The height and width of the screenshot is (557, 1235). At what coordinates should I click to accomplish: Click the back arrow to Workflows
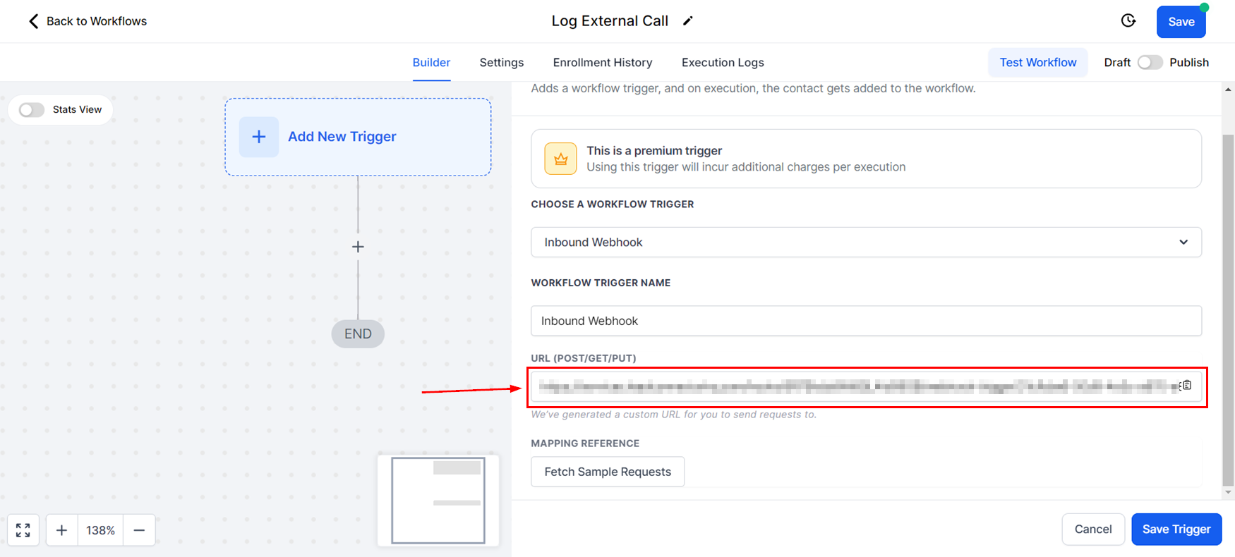tap(33, 21)
